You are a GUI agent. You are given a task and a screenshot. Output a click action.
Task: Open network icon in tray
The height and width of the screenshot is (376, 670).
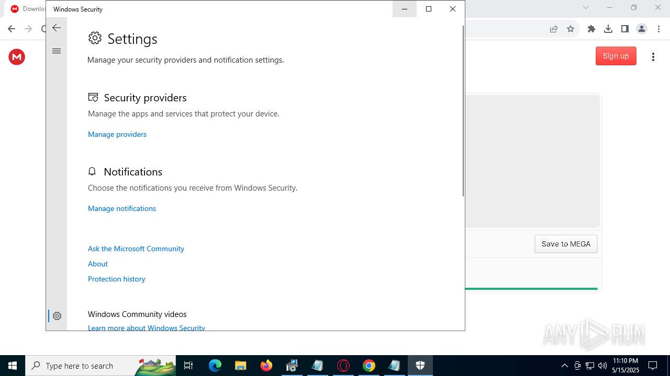[x=590, y=366]
